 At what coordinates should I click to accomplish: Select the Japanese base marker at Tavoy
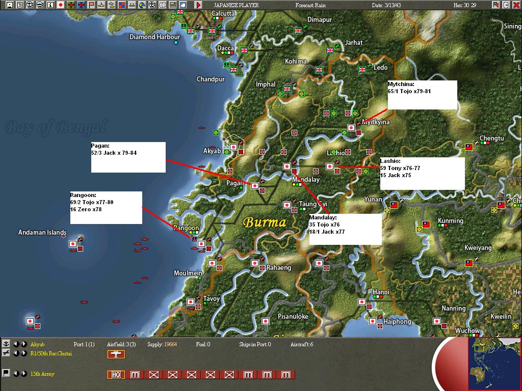pyautogui.click(x=191, y=302)
